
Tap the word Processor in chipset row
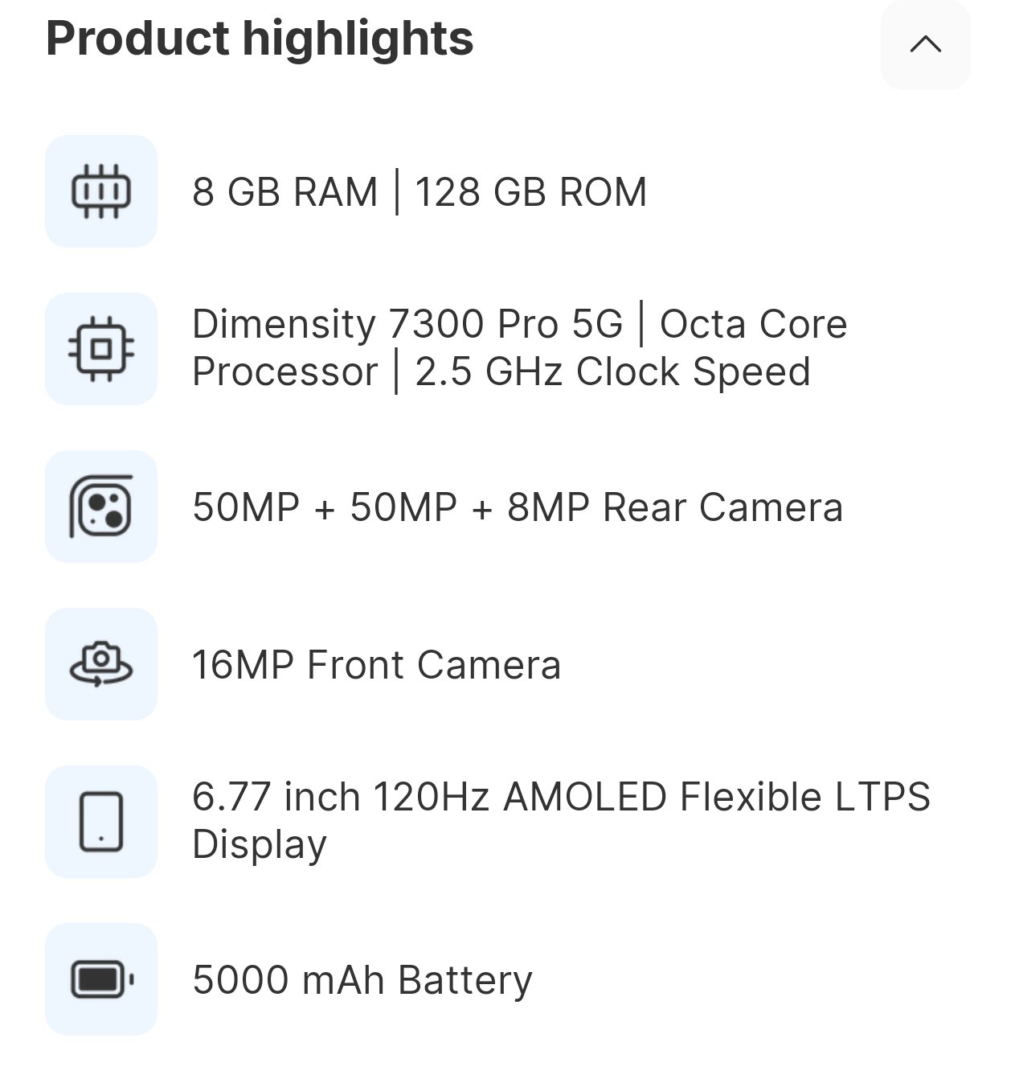tap(284, 371)
